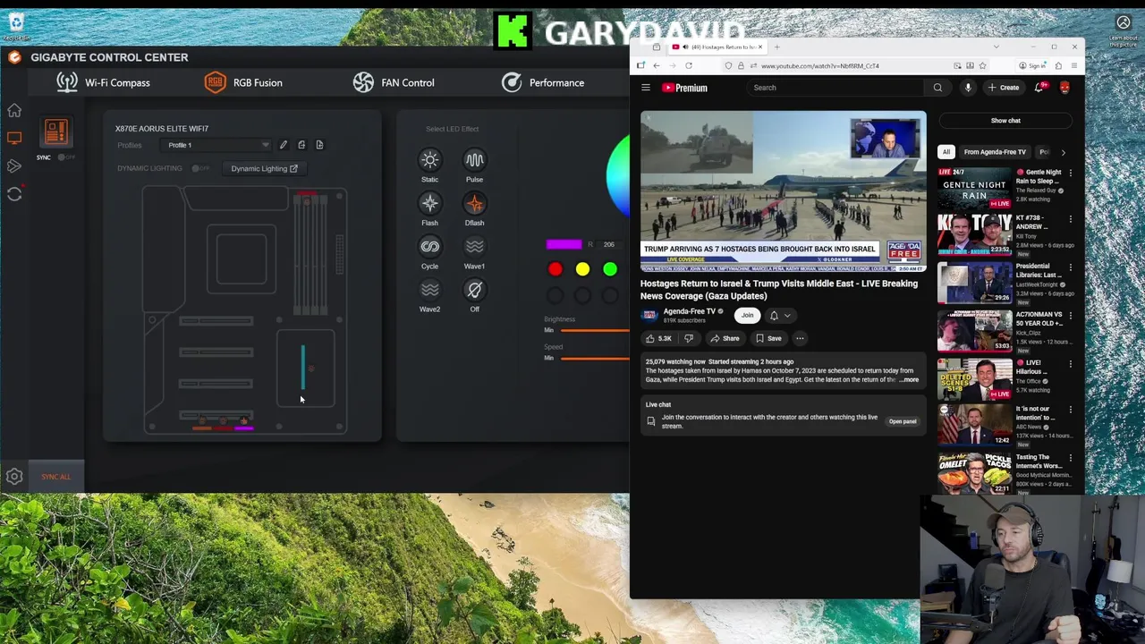This screenshot has height=644, width=1145.
Task: Click the import profile icon
Action: click(301, 145)
